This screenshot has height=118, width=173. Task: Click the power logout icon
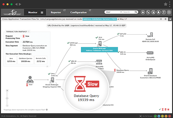[x=169, y=12]
